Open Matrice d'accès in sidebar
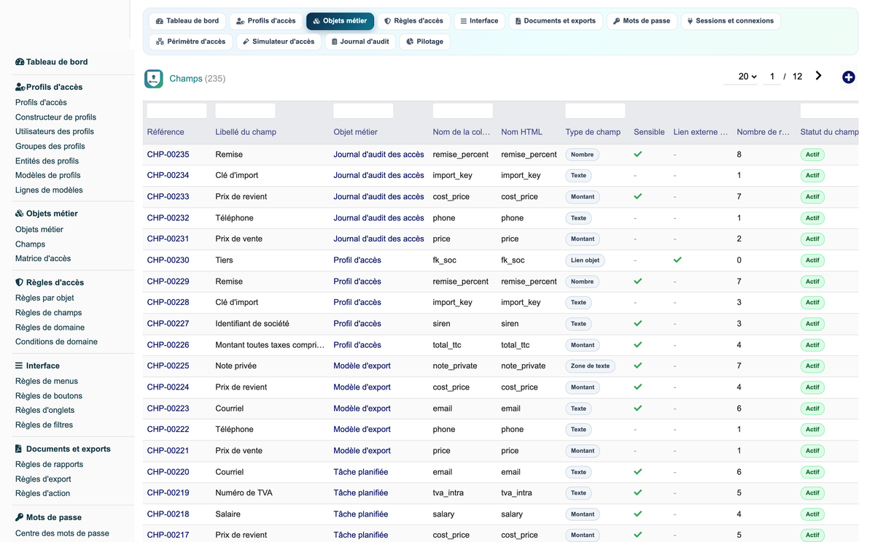The width and height of the screenshot is (875, 542). pos(43,258)
